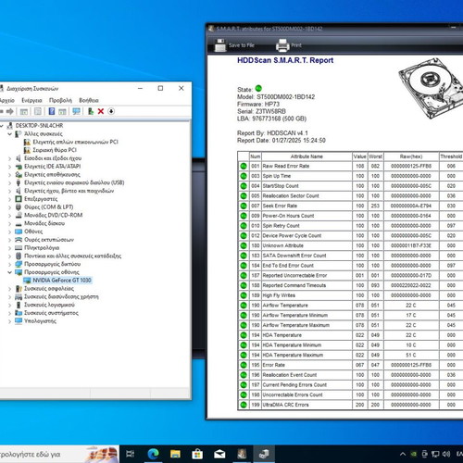Click the Print icon in HDDScan report
463x463 pixels.
coord(282,45)
